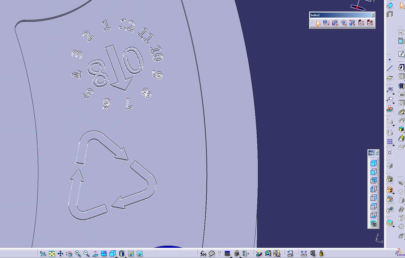Close the Select floating toolbar

pos(373,15)
